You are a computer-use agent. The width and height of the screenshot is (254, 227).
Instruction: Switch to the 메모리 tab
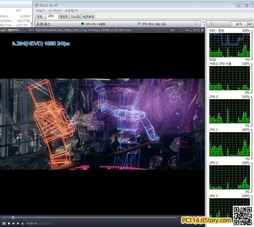(x=64, y=16)
